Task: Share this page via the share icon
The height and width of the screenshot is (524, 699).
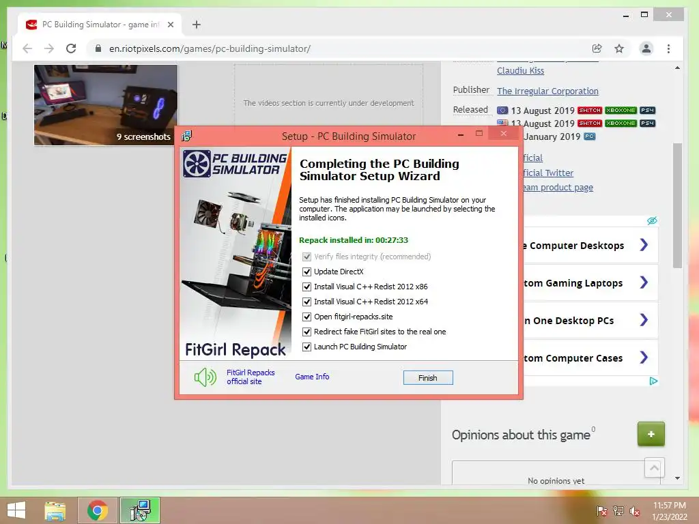Action: point(597,48)
